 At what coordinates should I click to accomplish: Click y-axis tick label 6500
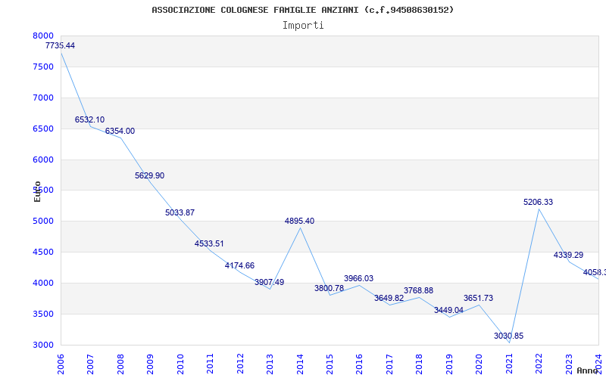[43, 129]
